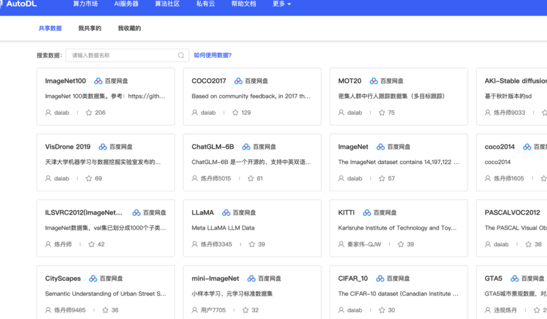Viewport: 547px width, 319px height.
Task: Open AI服务器 in top navigation
Action: point(126,4)
